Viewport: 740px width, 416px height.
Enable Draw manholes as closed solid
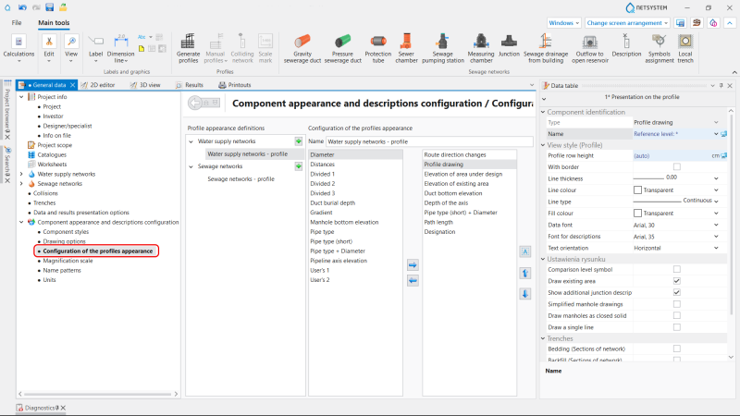[x=677, y=315]
